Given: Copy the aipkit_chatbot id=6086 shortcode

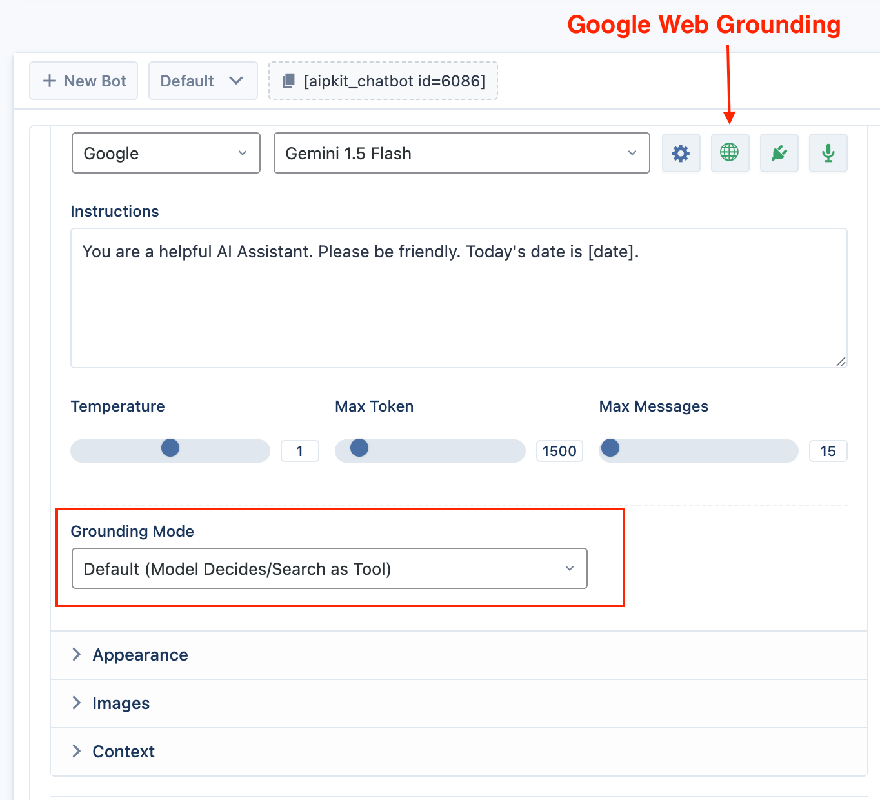Looking at the screenshot, I should (383, 81).
